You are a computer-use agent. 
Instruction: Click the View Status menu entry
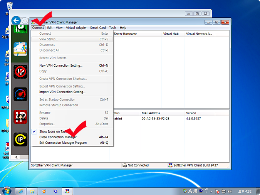coord(72,39)
